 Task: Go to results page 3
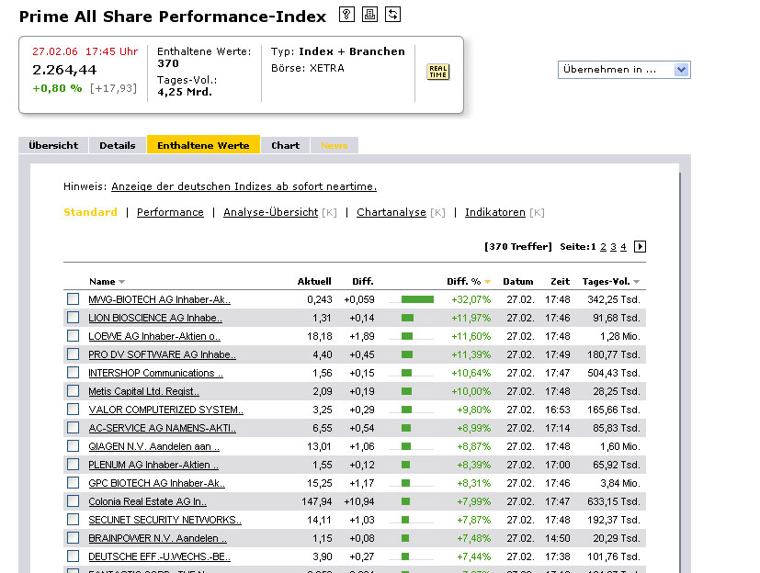(x=613, y=247)
